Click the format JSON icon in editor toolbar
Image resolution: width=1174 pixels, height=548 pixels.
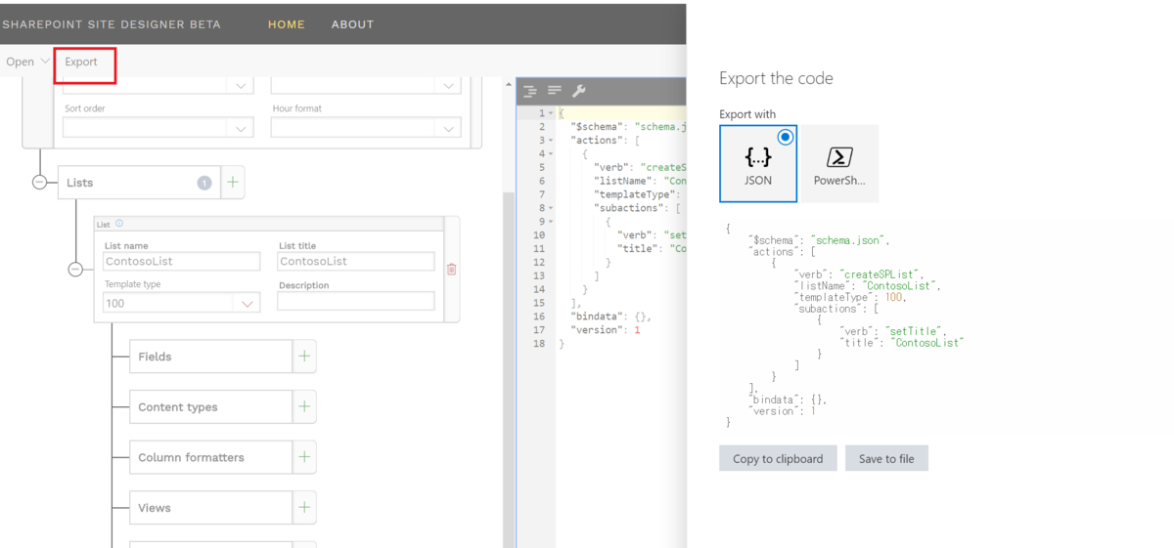530,91
